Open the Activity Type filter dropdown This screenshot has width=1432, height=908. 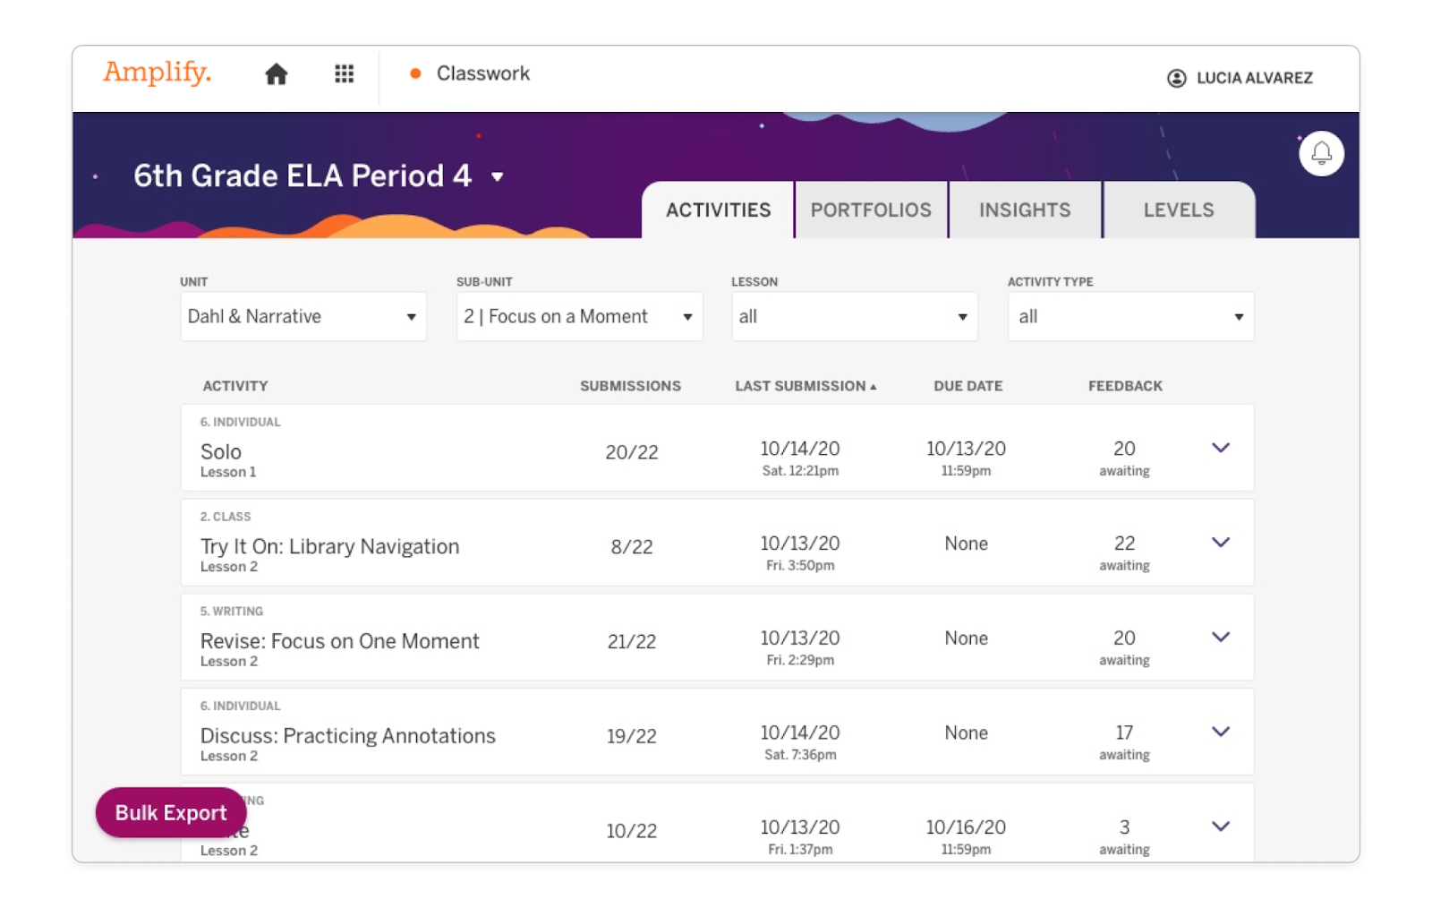click(1129, 316)
